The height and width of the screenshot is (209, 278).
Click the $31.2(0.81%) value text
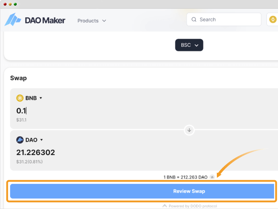click(29, 162)
